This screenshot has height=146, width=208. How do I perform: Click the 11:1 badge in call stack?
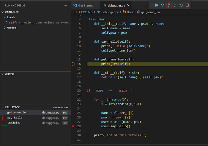65,118
